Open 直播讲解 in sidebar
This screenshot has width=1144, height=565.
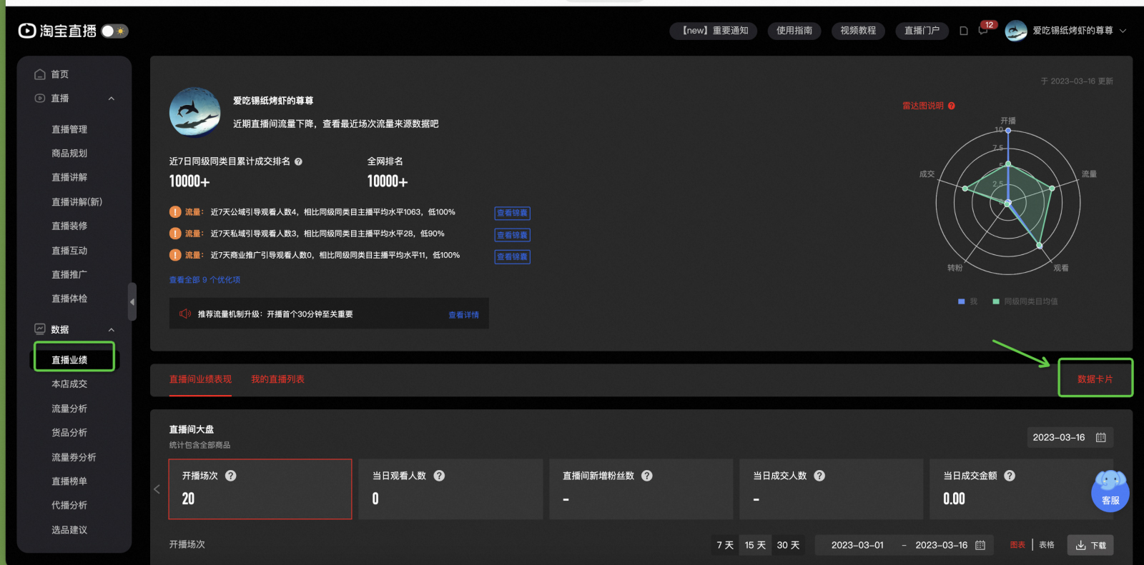[x=69, y=177]
